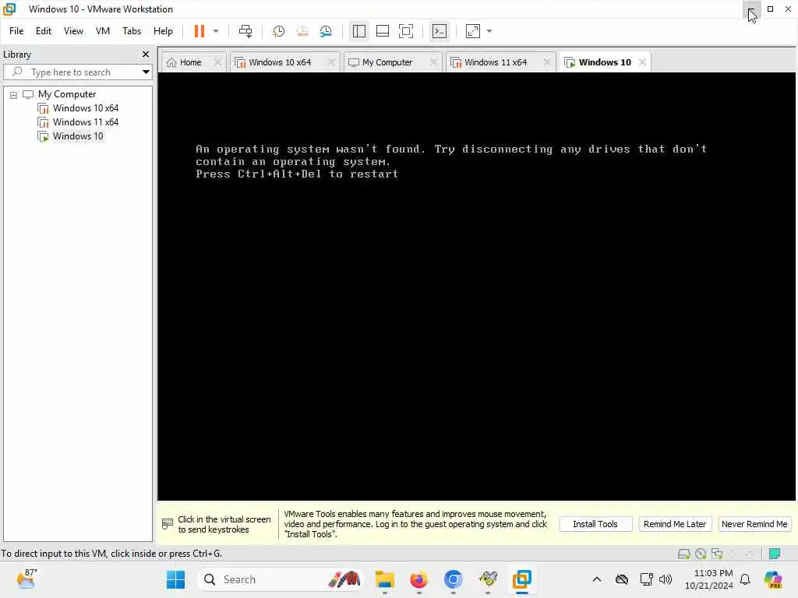
Task: Open the stretch display dropdown arrow
Action: [489, 31]
